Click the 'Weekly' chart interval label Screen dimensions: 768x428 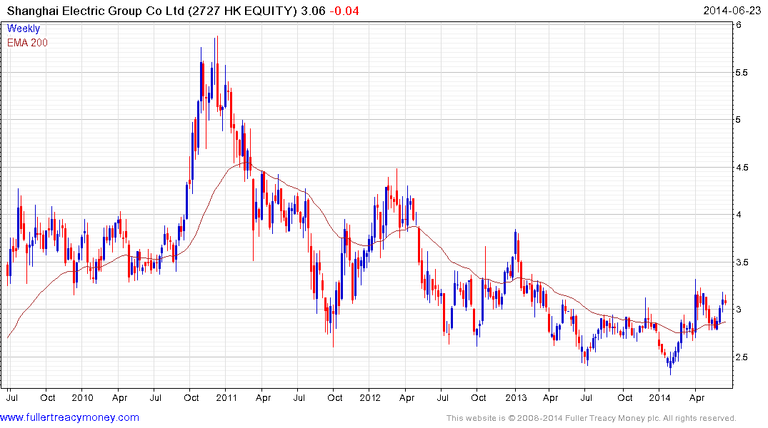click(x=23, y=29)
